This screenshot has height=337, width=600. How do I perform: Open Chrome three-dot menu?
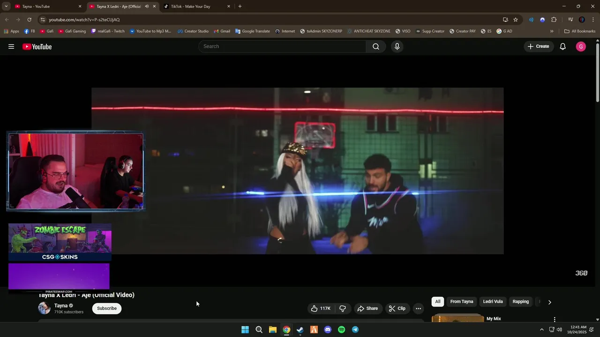tap(593, 20)
